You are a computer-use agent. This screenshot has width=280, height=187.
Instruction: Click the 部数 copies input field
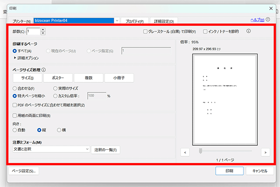tap(33, 31)
